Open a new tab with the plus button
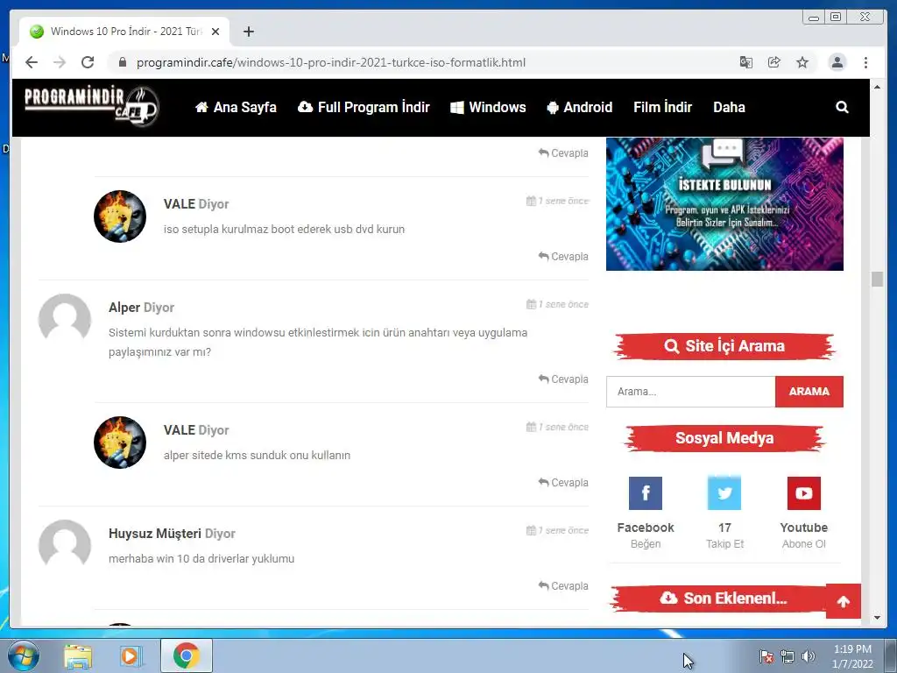 click(248, 32)
